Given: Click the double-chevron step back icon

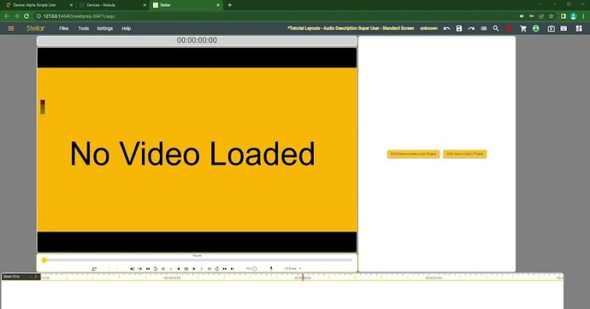Looking at the screenshot, I should [163, 268].
